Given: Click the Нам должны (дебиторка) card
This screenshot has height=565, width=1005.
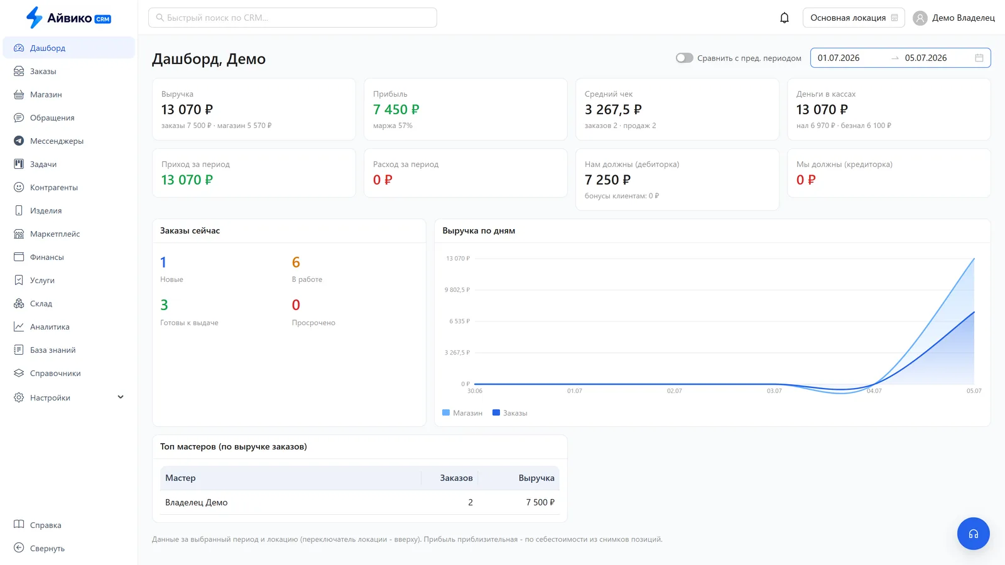Looking at the screenshot, I should coord(677,180).
